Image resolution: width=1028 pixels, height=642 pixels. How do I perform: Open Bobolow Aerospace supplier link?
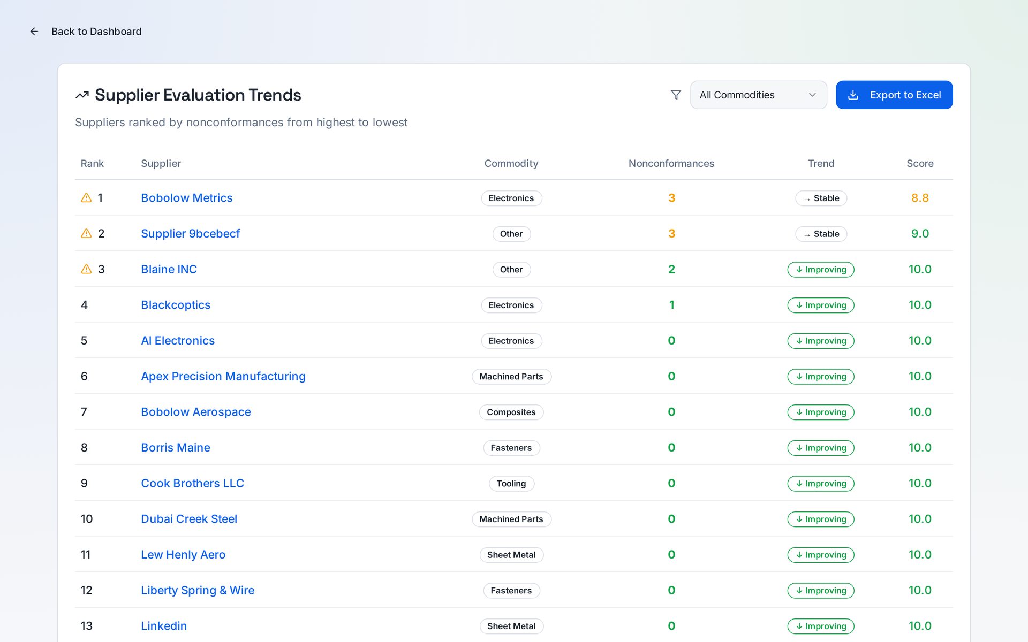[196, 412]
